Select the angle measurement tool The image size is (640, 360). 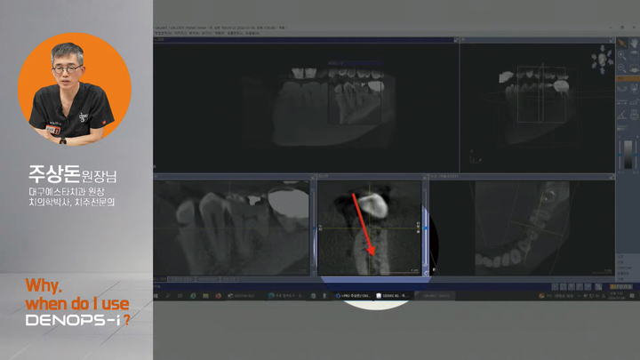[x=621, y=115]
